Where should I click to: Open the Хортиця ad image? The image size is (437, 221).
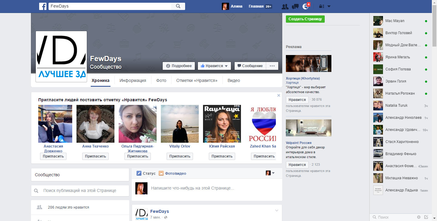click(x=309, y=63)
